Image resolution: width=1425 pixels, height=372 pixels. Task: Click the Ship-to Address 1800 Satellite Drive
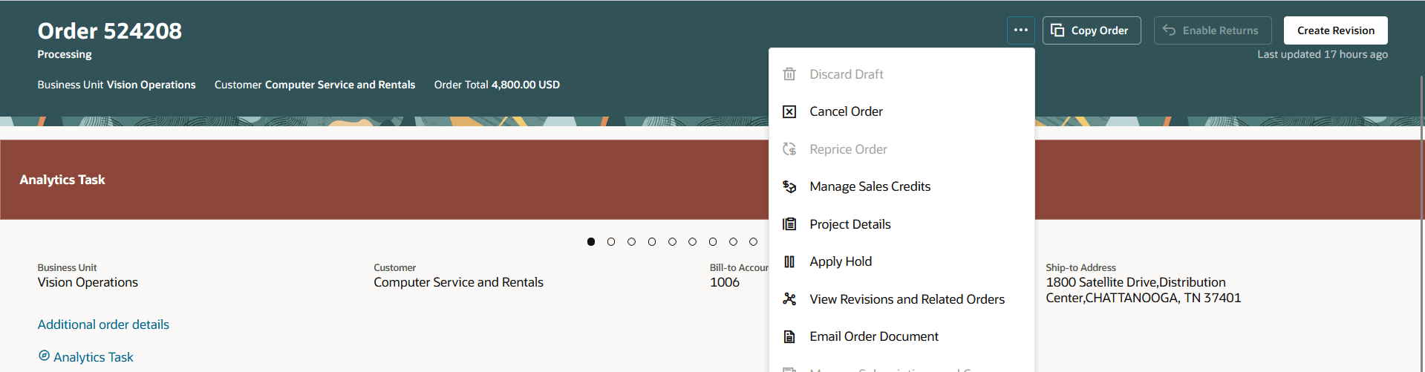click(1144, 290)
